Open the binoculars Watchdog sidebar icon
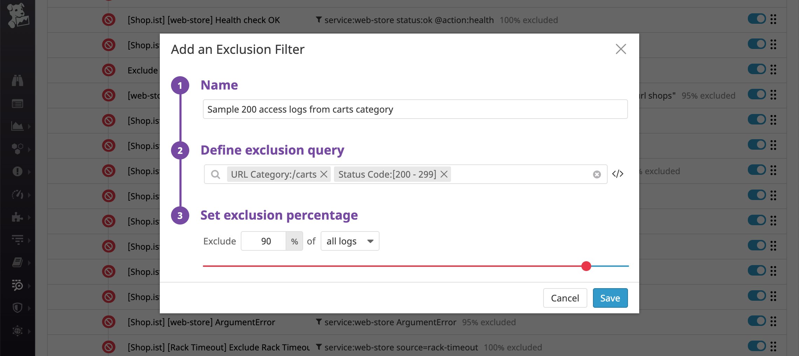The width and height of the screenshot is (799, 356). [x=17, y=80]
